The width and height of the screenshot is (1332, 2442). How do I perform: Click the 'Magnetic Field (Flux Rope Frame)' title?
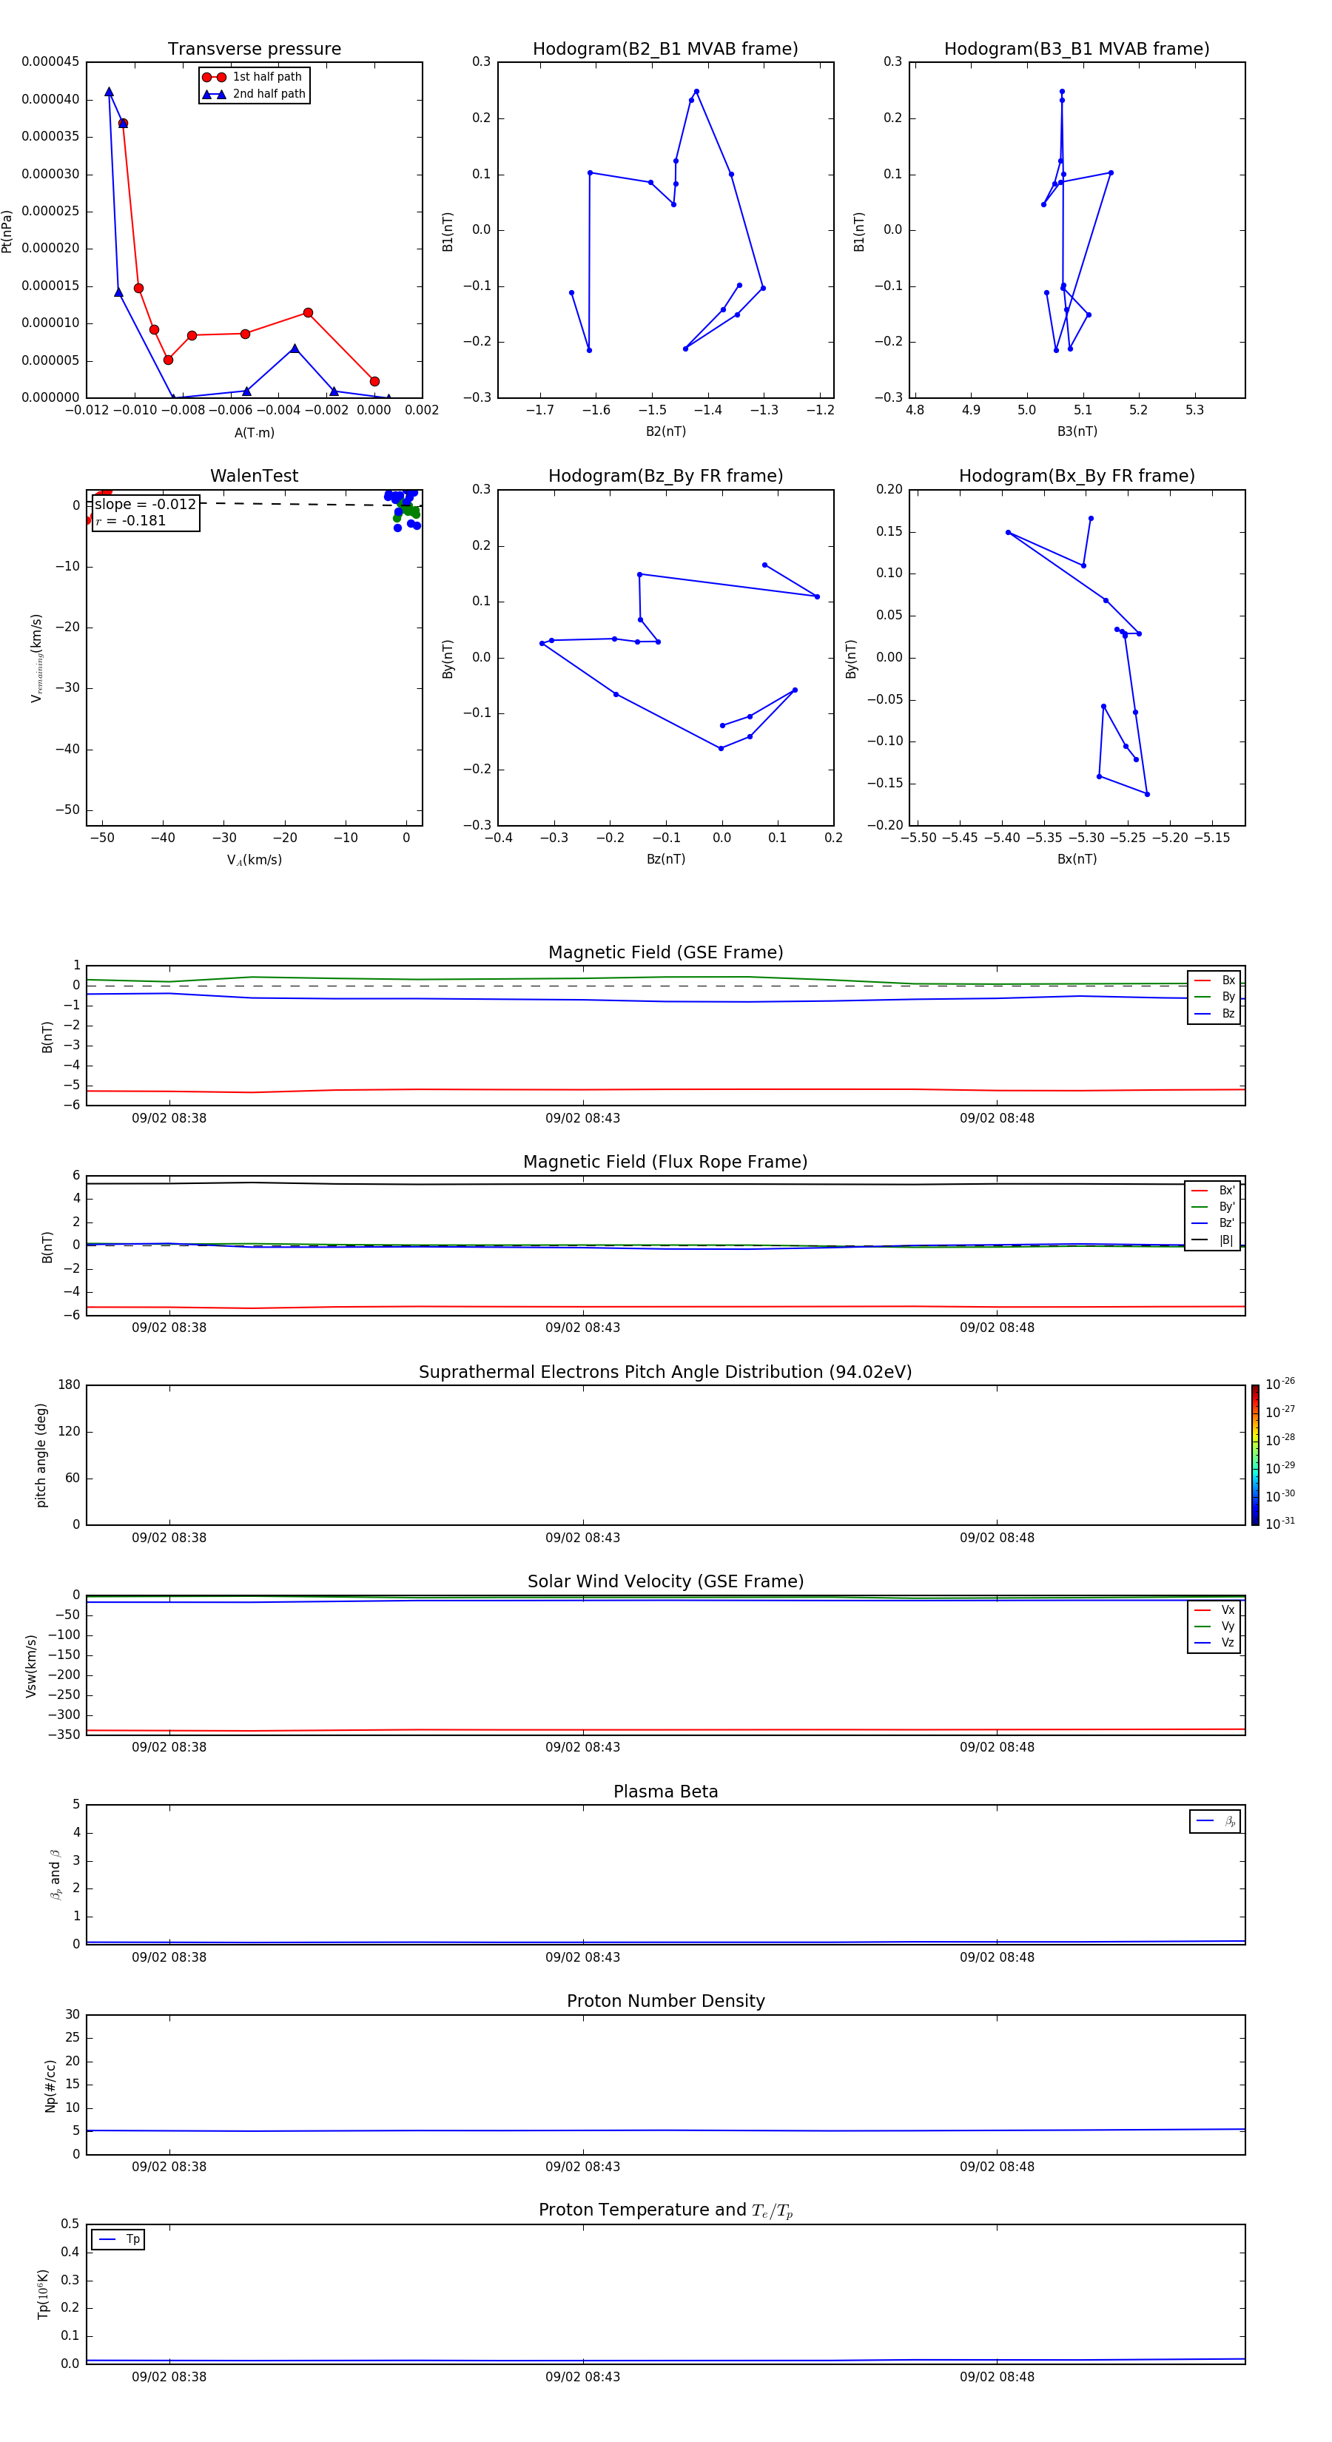[665, 1163]
